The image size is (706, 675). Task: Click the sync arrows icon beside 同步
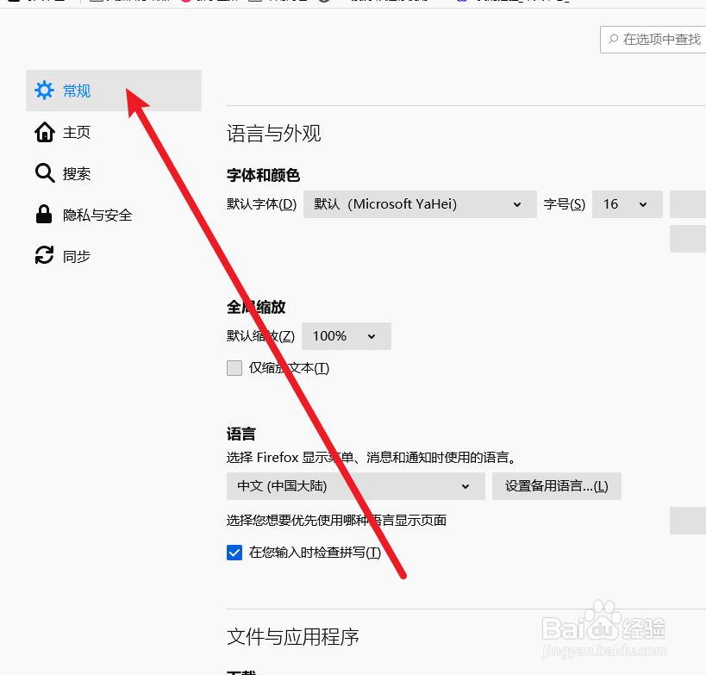(x=44, y=256)
